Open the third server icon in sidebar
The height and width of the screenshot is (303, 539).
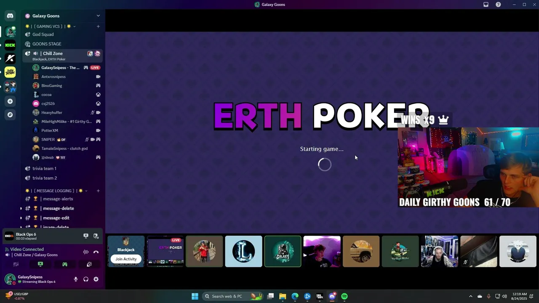click(x=10, y=58)
